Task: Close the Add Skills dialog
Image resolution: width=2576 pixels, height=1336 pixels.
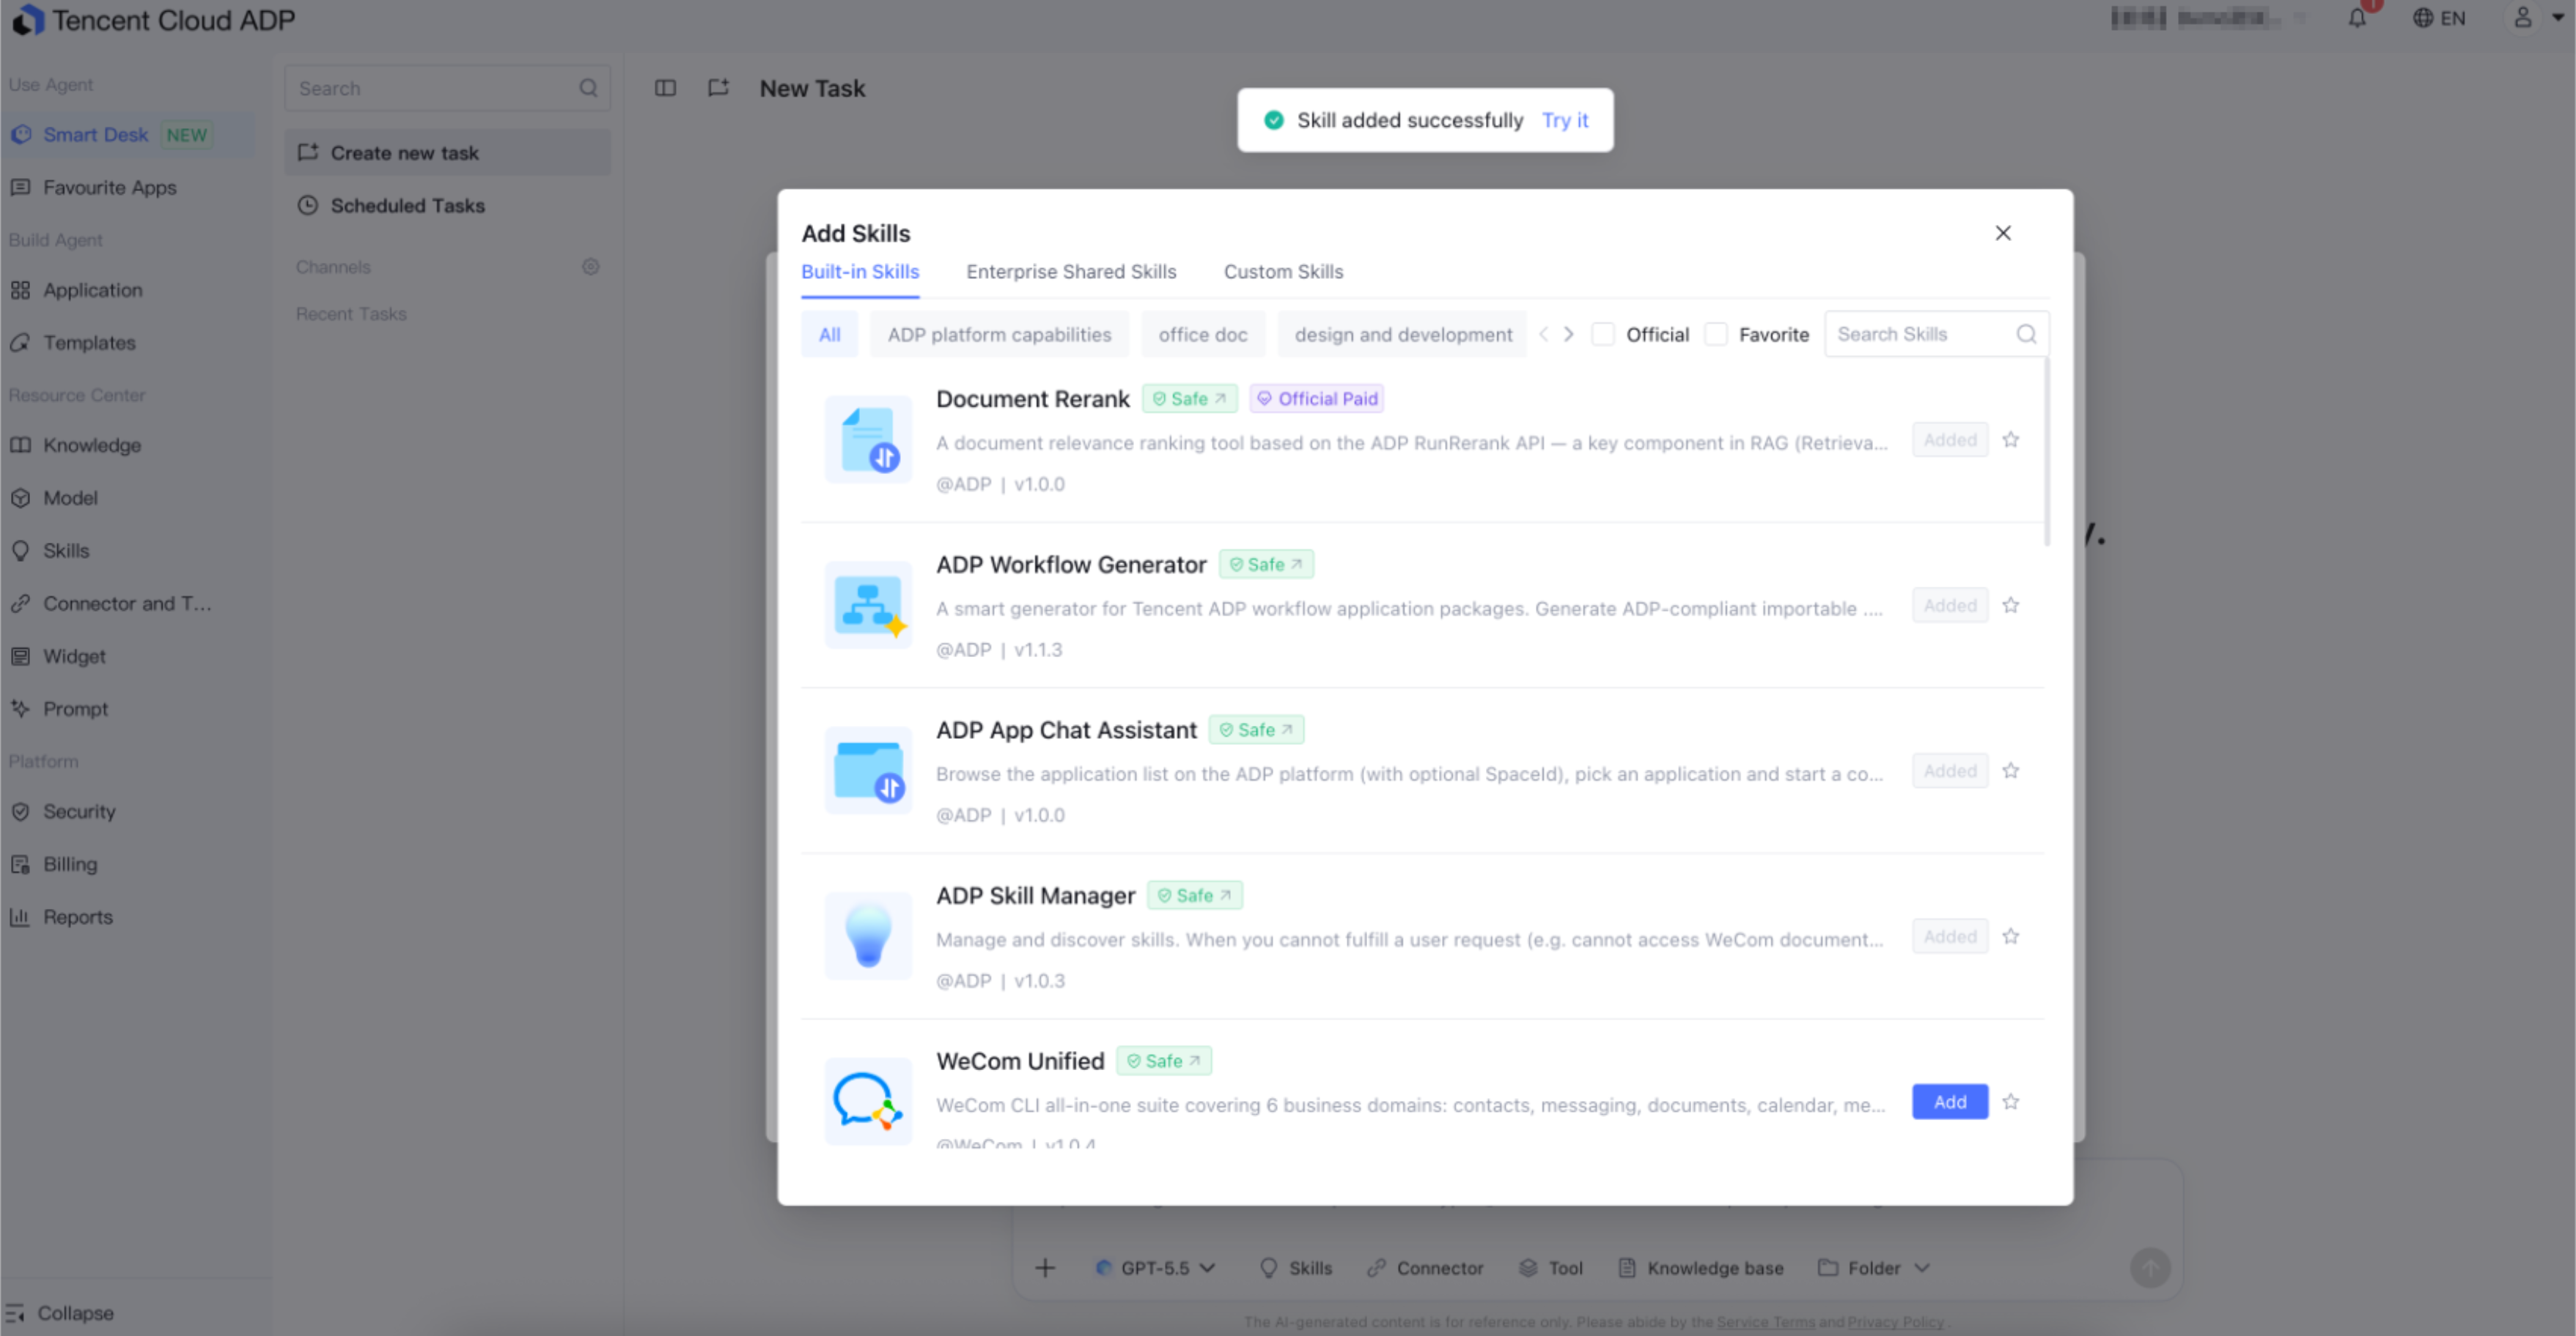Action: (2003, 233)
